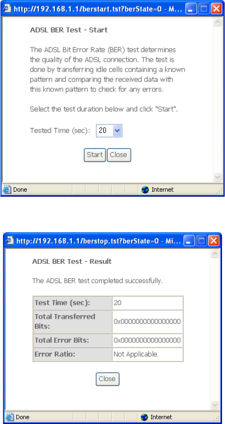Click the Start button

pyautogui.click(x=95, y=155)
